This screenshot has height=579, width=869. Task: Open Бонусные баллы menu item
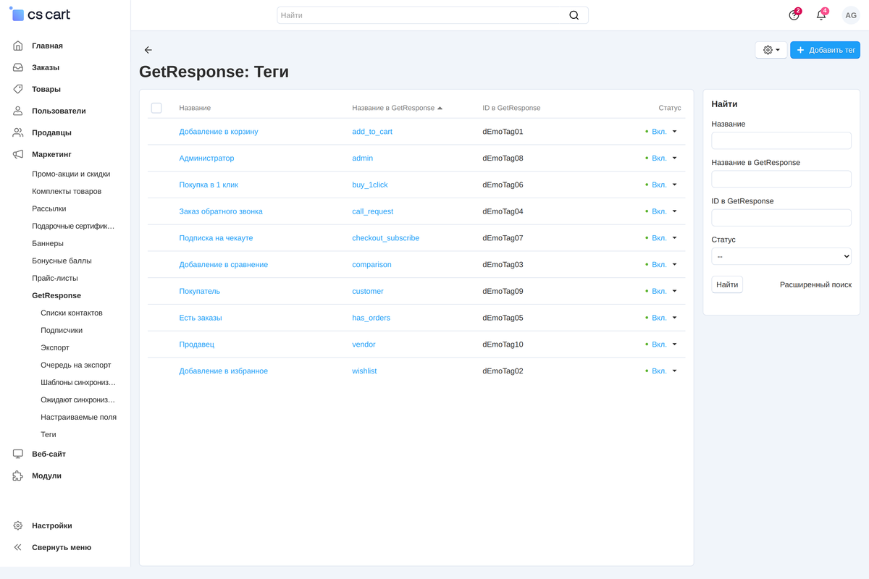[62, 261]
